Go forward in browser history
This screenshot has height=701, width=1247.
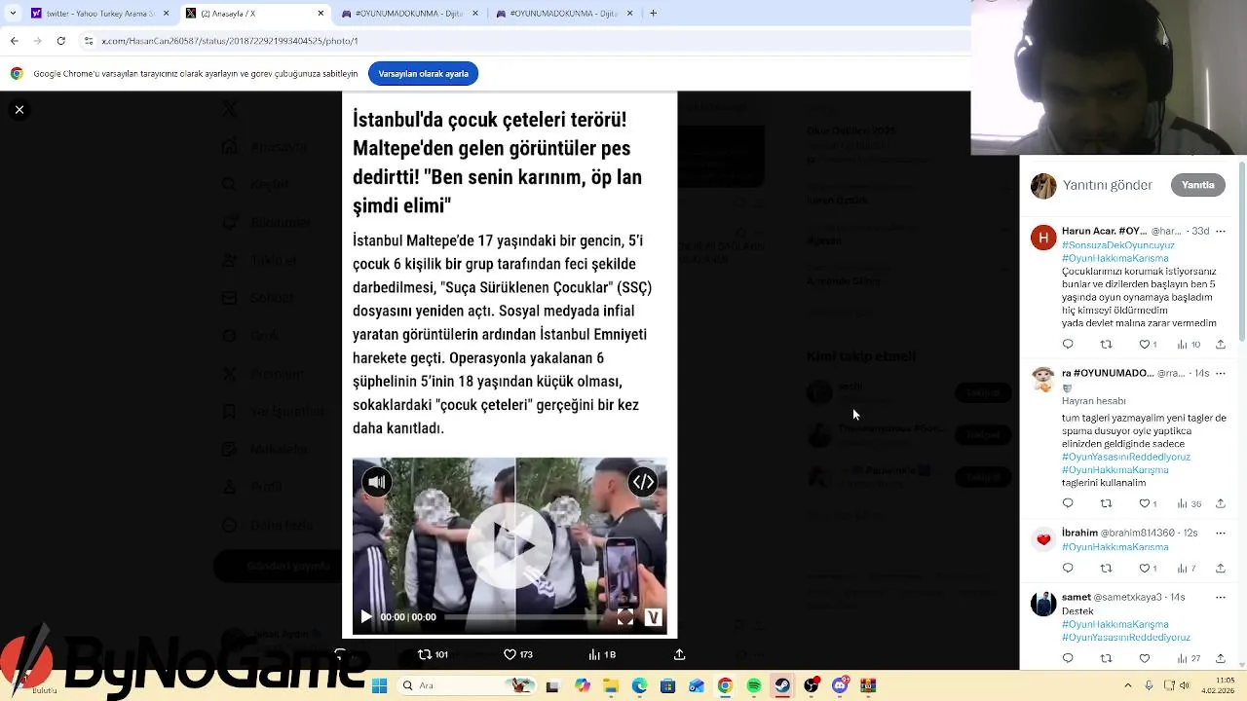[37, 41]
